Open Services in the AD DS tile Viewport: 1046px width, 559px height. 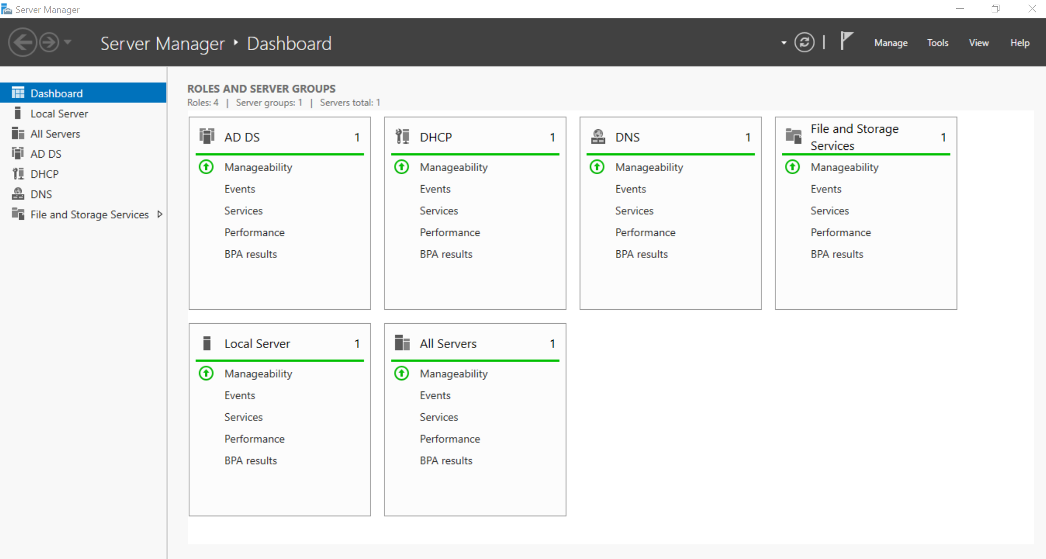click(243, 210)
